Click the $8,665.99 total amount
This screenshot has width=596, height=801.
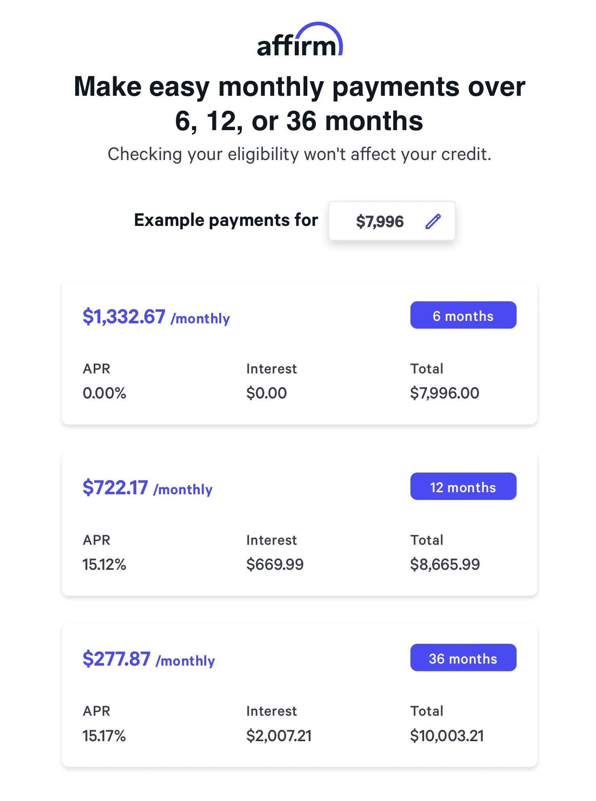[x=445, y=564]
